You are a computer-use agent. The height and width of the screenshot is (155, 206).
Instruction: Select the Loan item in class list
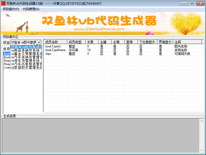7,67
